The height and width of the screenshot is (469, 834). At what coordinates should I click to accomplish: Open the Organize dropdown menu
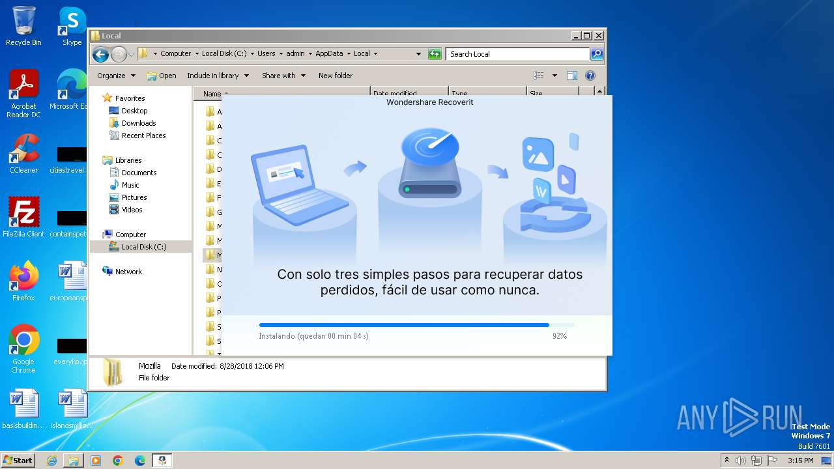(x=116, y=76)
